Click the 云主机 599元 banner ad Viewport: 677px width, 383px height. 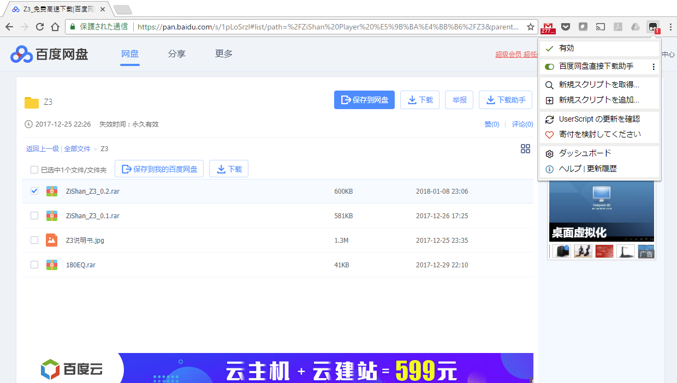click(x=326, y=368)
